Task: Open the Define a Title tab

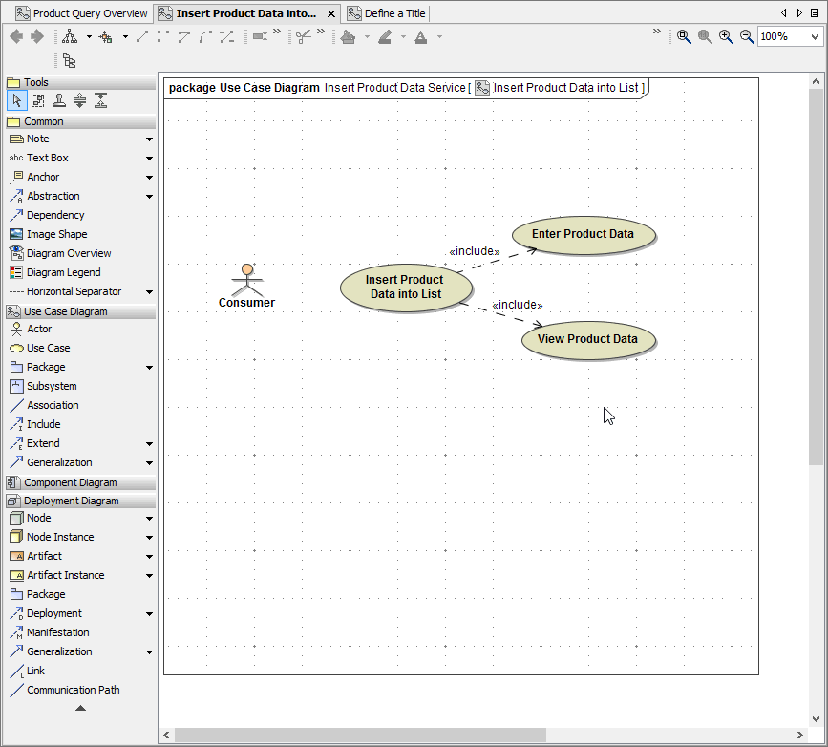Action: pyautogui.click(x=393, y=13)
